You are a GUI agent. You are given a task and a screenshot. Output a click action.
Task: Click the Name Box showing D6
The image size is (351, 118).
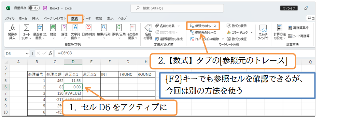tap(15, 53)
